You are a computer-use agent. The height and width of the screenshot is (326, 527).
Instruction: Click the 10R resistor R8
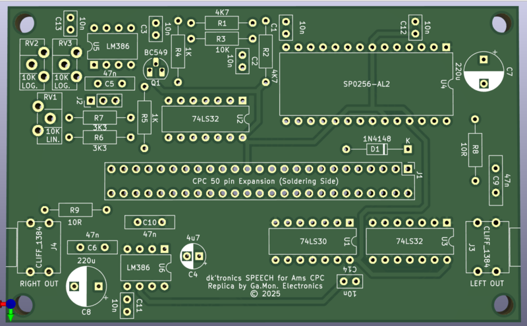coord(474,149)
